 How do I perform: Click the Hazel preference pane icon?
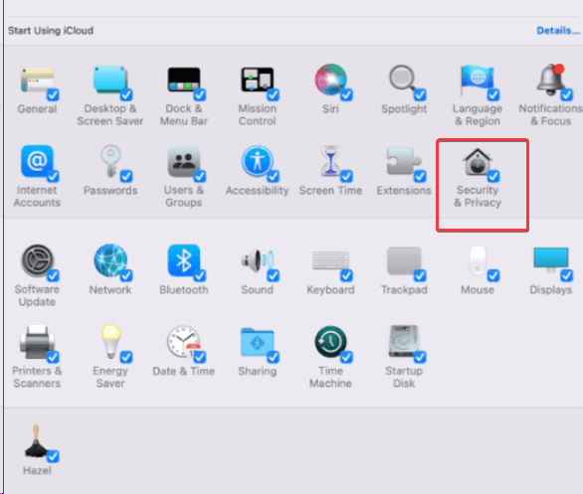[36, 441]
